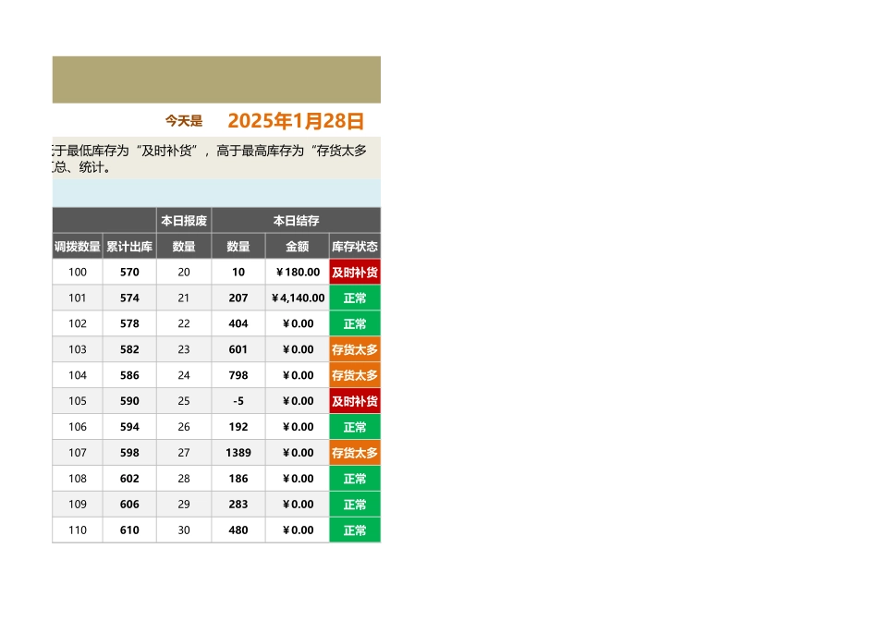The height and width of the screenshot is (621, 878).
Task: Click the 本日报废 header cell
Action: pyautogui.click(x=183, y=220)
